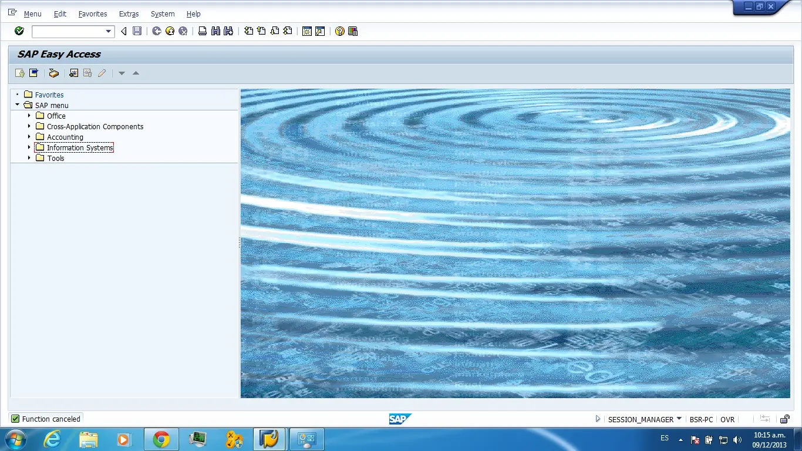Expand status bar fields with triangle icon
The image size is (802, 451).
click(x=598, y=419)
